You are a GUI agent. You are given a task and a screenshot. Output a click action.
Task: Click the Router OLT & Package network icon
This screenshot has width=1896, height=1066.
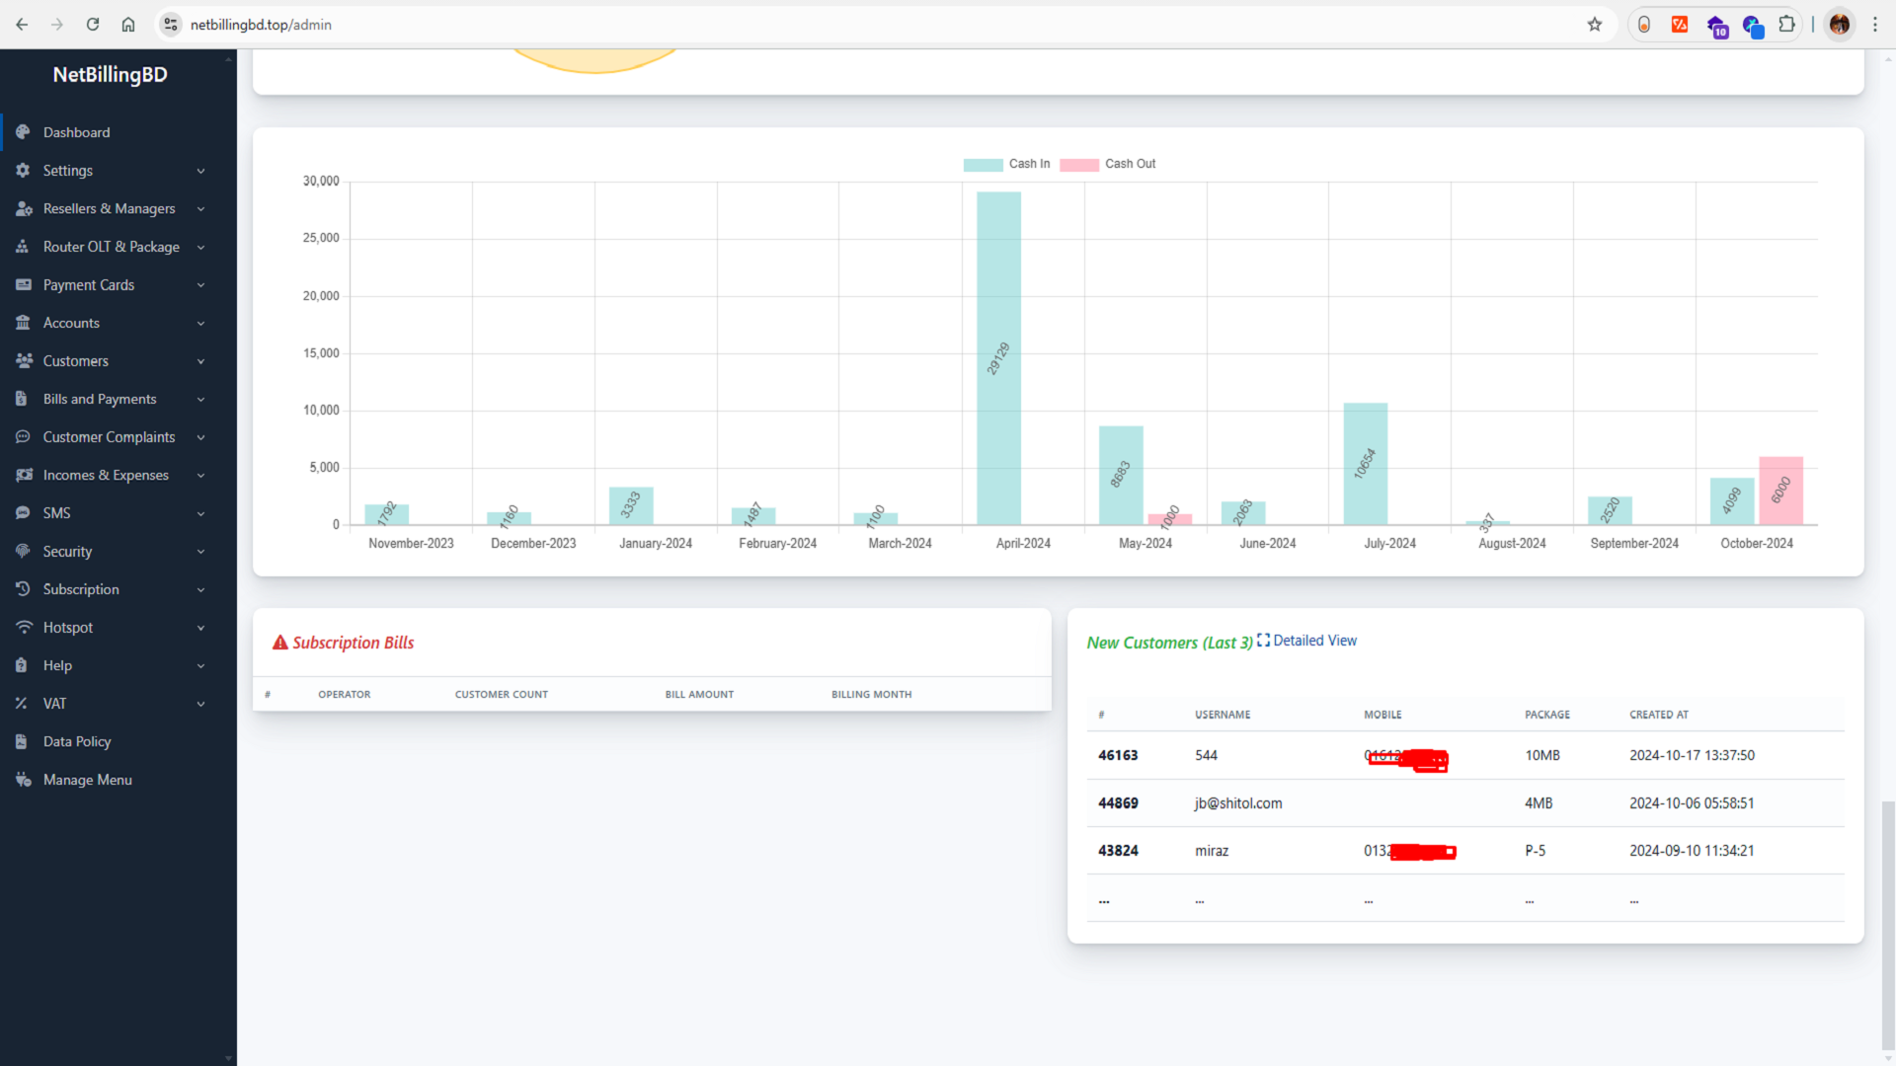click(x=23, y=247)
